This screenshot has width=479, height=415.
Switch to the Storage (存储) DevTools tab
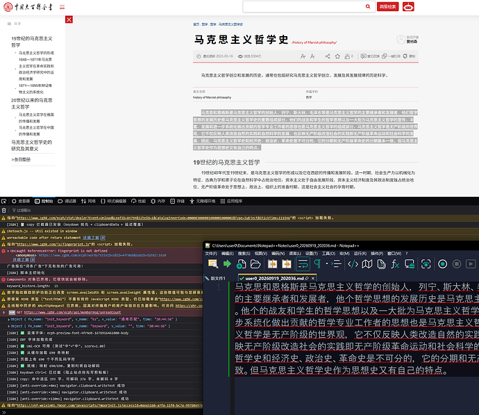[x=178, y=201]
